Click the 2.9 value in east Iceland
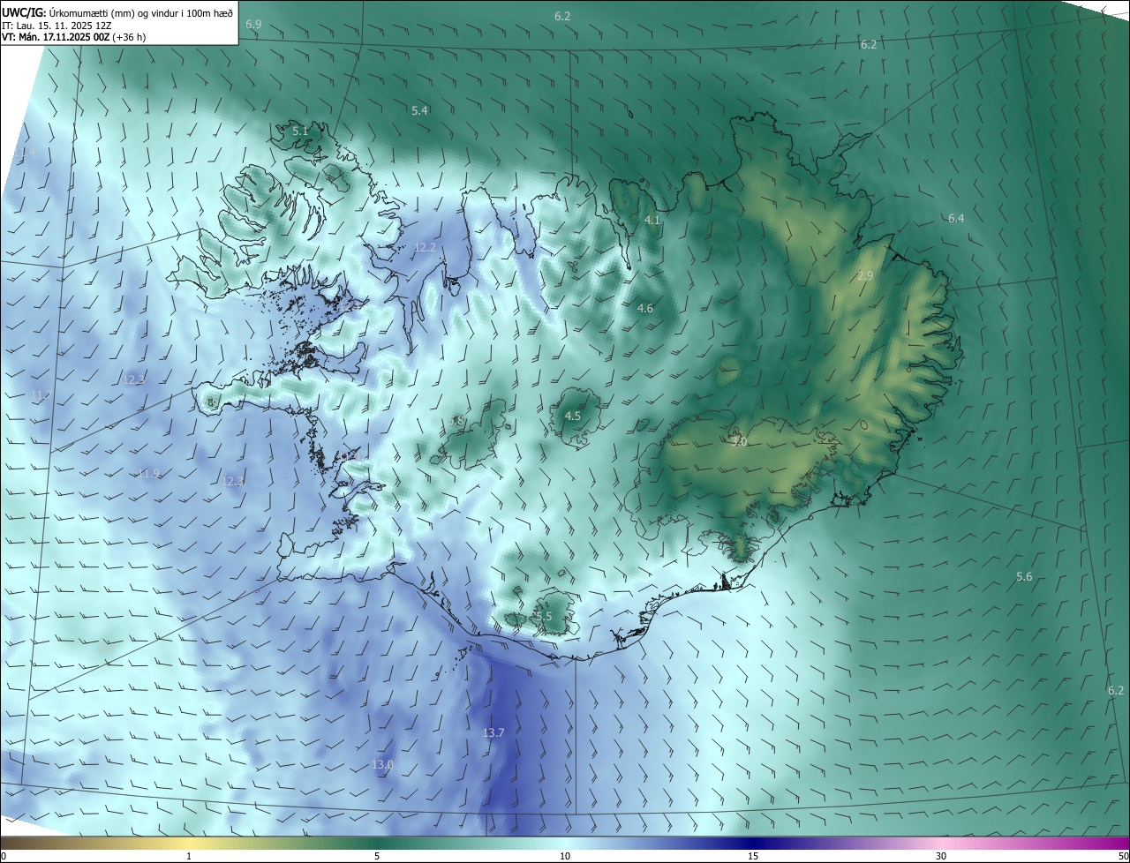Image resolution: width=1130 pixels, height=863 pixels. 865,275
